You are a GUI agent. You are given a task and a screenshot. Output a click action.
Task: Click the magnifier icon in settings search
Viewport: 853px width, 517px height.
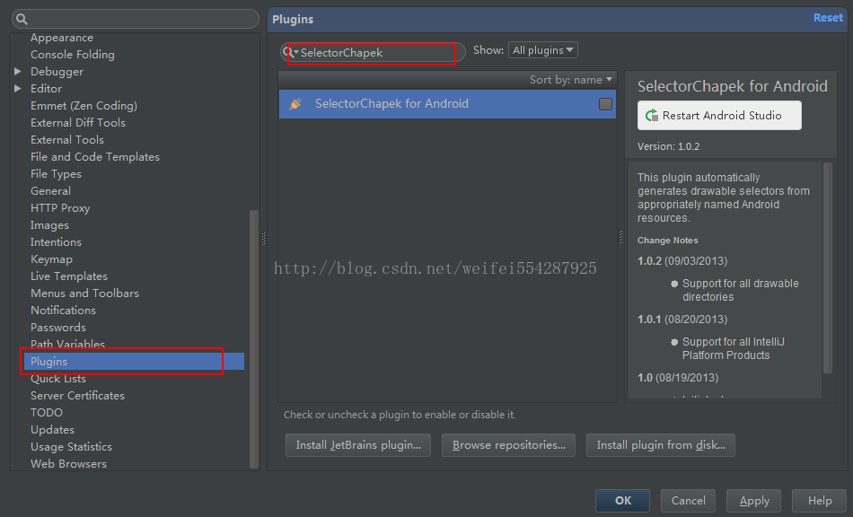(x=22, y=20)
